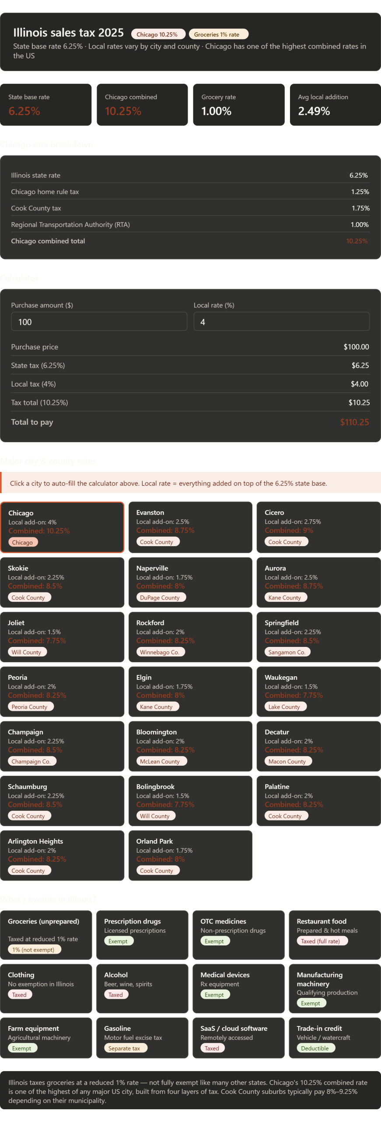This screenshot has height=1122, width=381.
Task: Pick the Orland Park card
Action: 190,855
